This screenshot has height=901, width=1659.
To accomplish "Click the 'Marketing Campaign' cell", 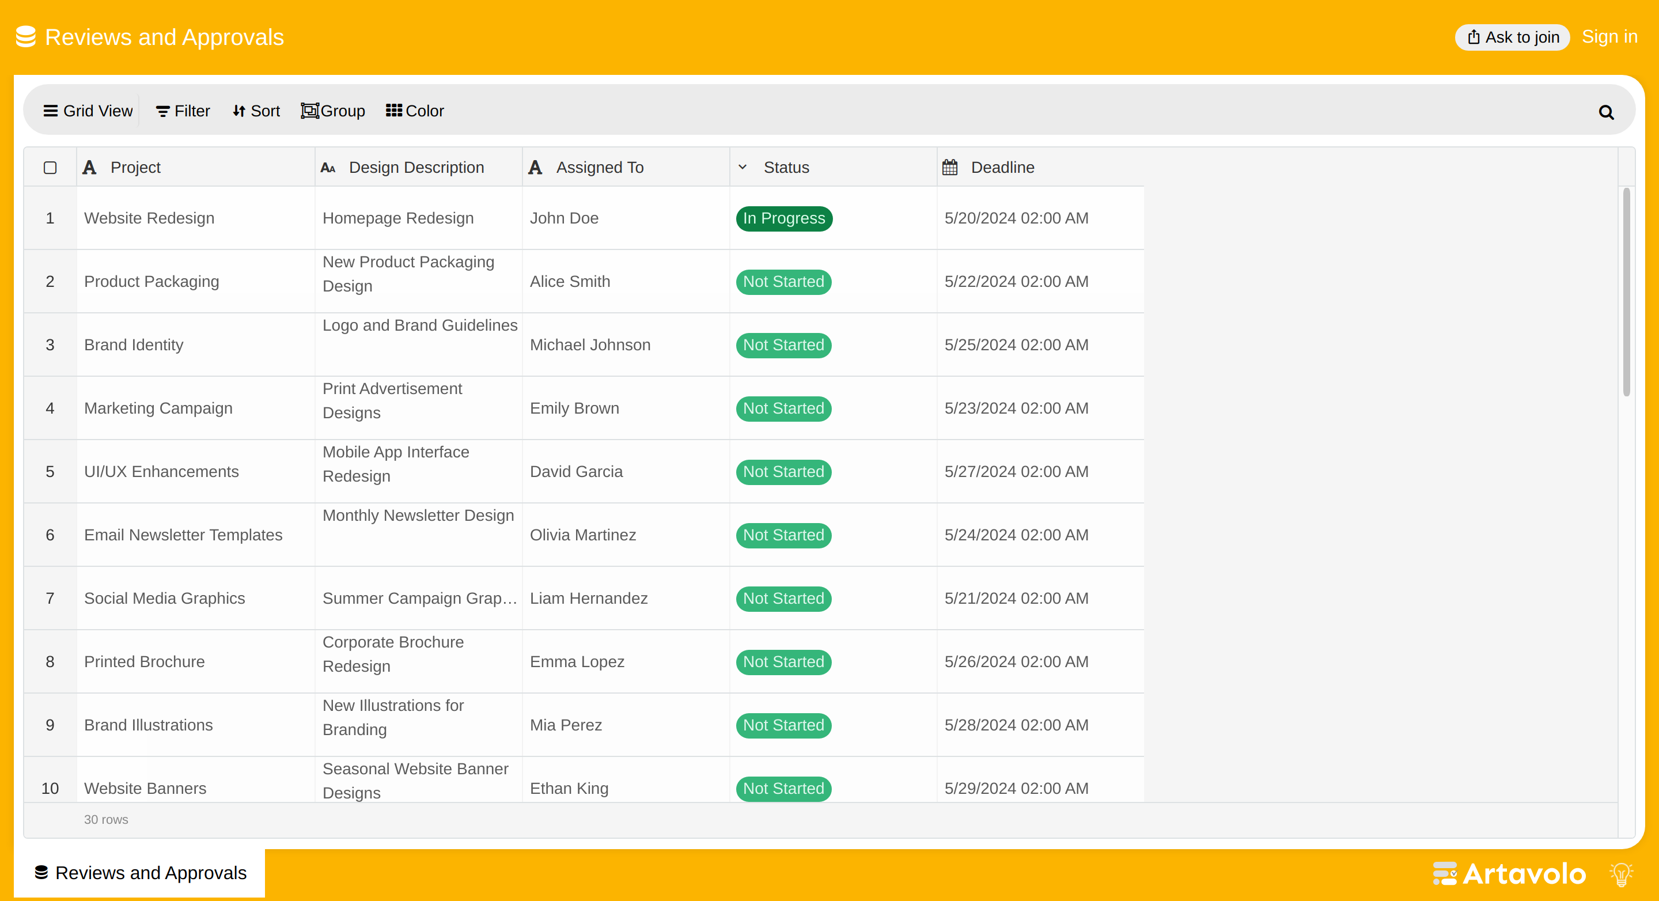I will 196,408.
